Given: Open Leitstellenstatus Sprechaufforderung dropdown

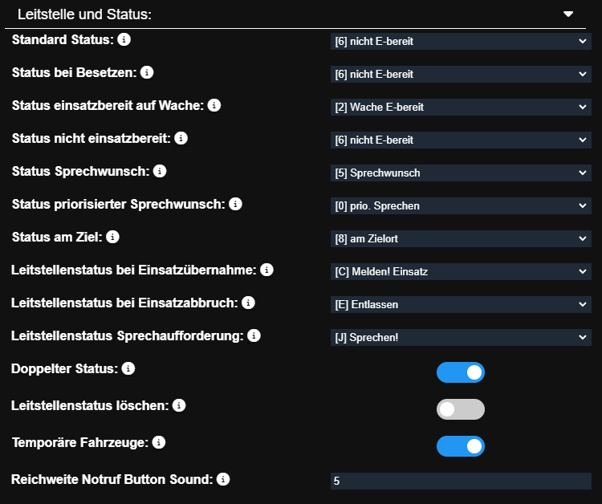Looking at the screenshot, I should (461, 337).
